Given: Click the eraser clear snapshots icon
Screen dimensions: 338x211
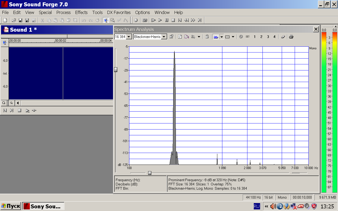Looking at the screenshot, I should click(x=283, y=37).
